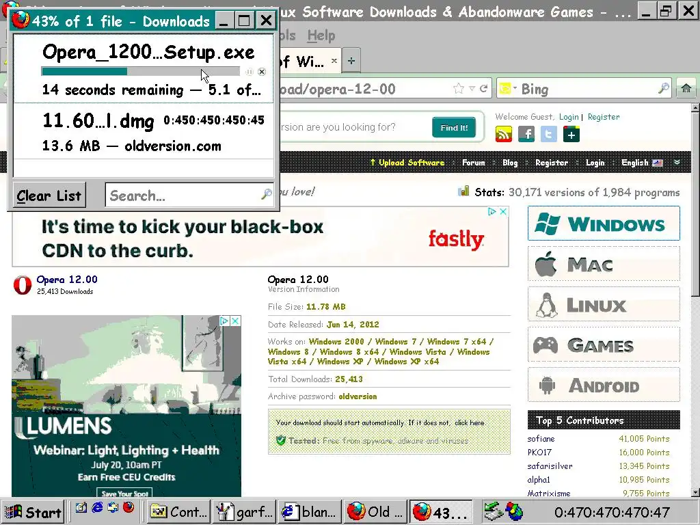The image size is (700, 525).
Task: Clear the downloads list
Action: tap(49, 195)
